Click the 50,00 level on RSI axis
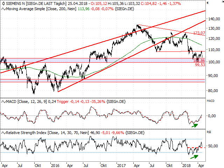The image size is (224, 168). [213, 146]
